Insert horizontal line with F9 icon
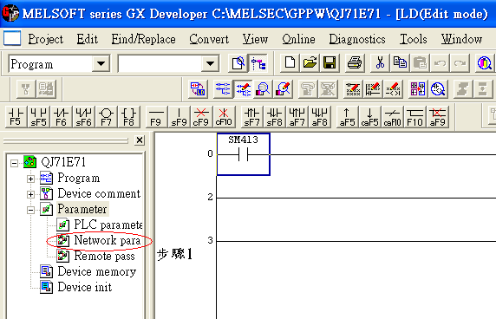 pyautogui.click(x=156, y=117)
